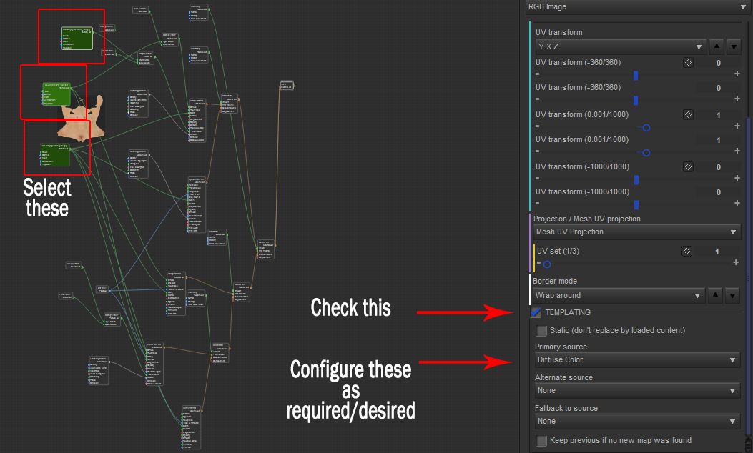Image resolution: width=753 pixels, height=453 pixels.
Task: Click plus on the first UV transform (-360/360) slider
Action: 737,74
